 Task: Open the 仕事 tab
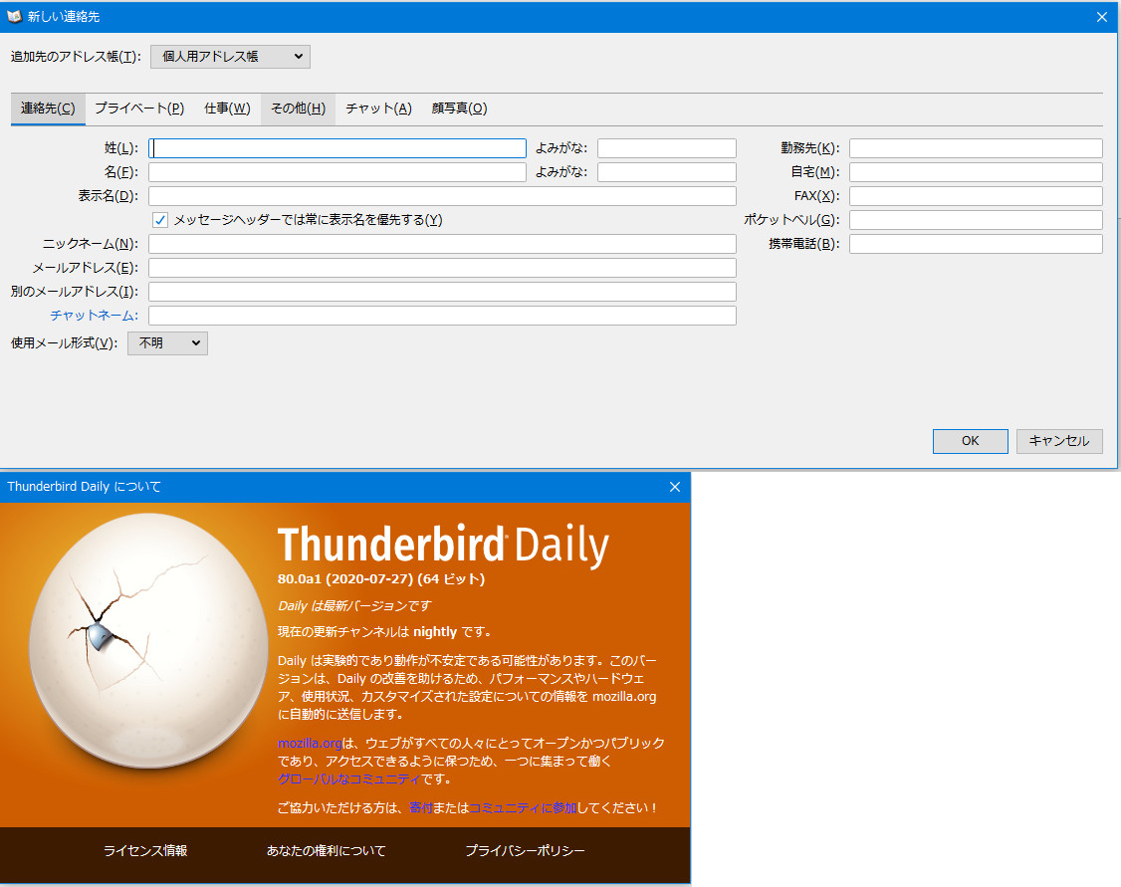pos(227,109)
